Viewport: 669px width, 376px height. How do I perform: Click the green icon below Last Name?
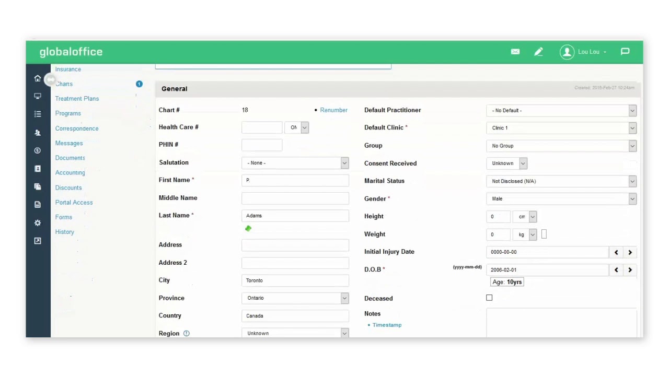[x=248, y=228]
